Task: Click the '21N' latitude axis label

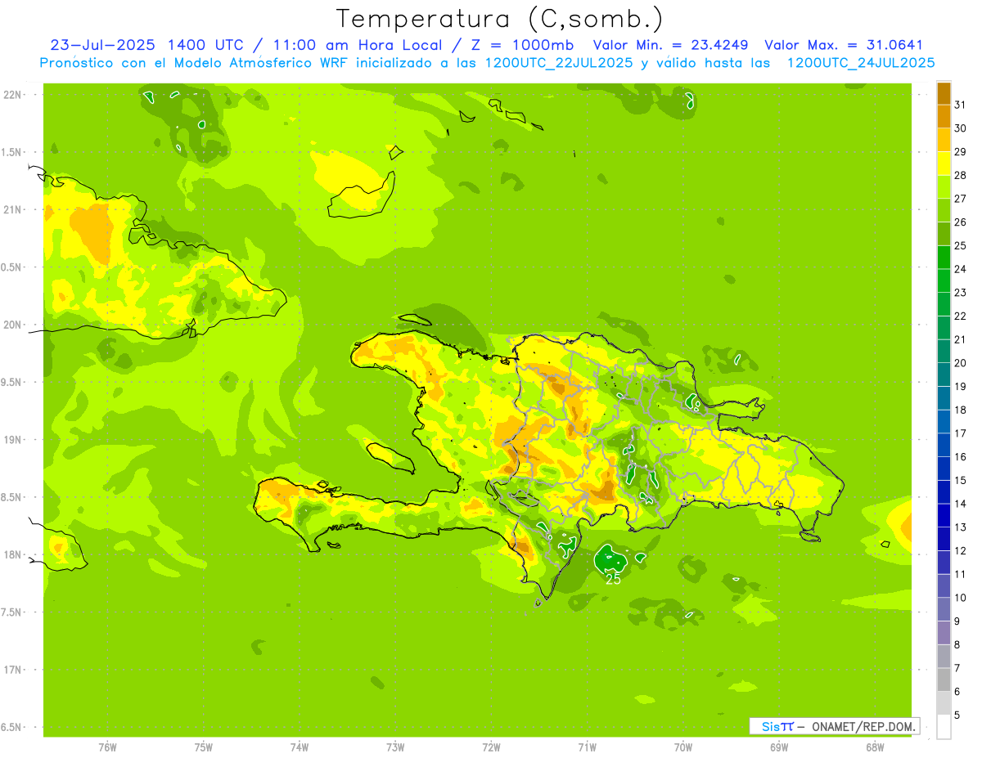Action: coord(12,209)
